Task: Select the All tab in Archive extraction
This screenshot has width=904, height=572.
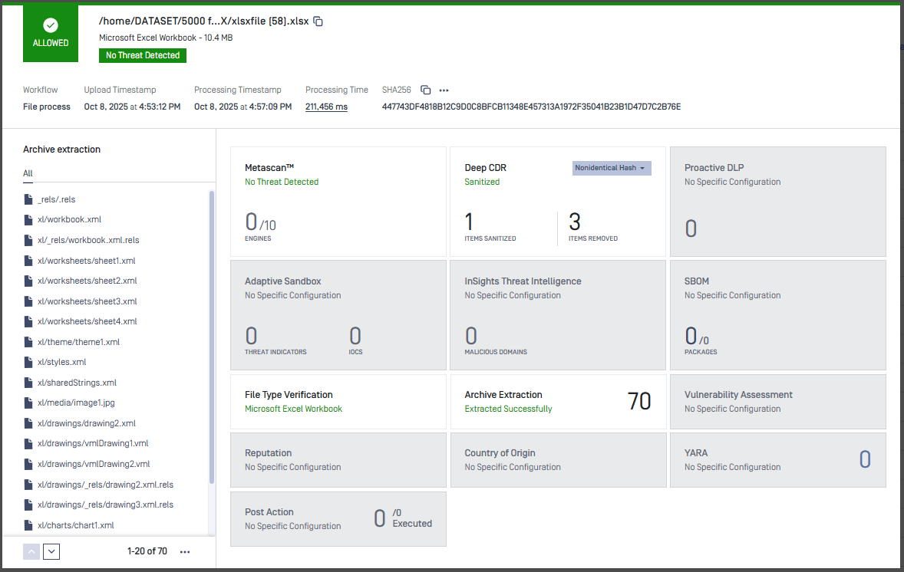Action: tap(28, 173)
